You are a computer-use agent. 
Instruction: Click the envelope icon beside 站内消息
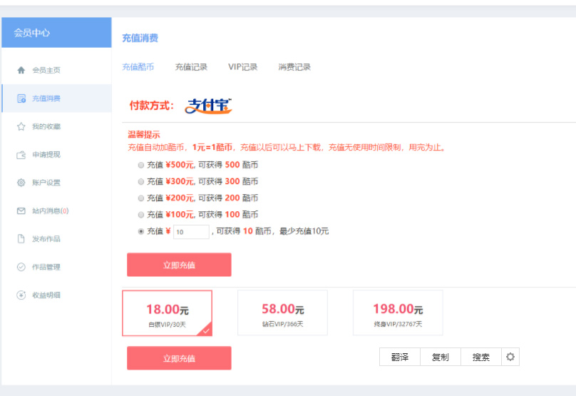tap(21, 211)
